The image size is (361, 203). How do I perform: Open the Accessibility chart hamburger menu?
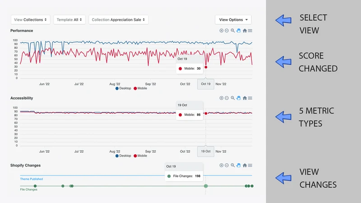[250, 98]
